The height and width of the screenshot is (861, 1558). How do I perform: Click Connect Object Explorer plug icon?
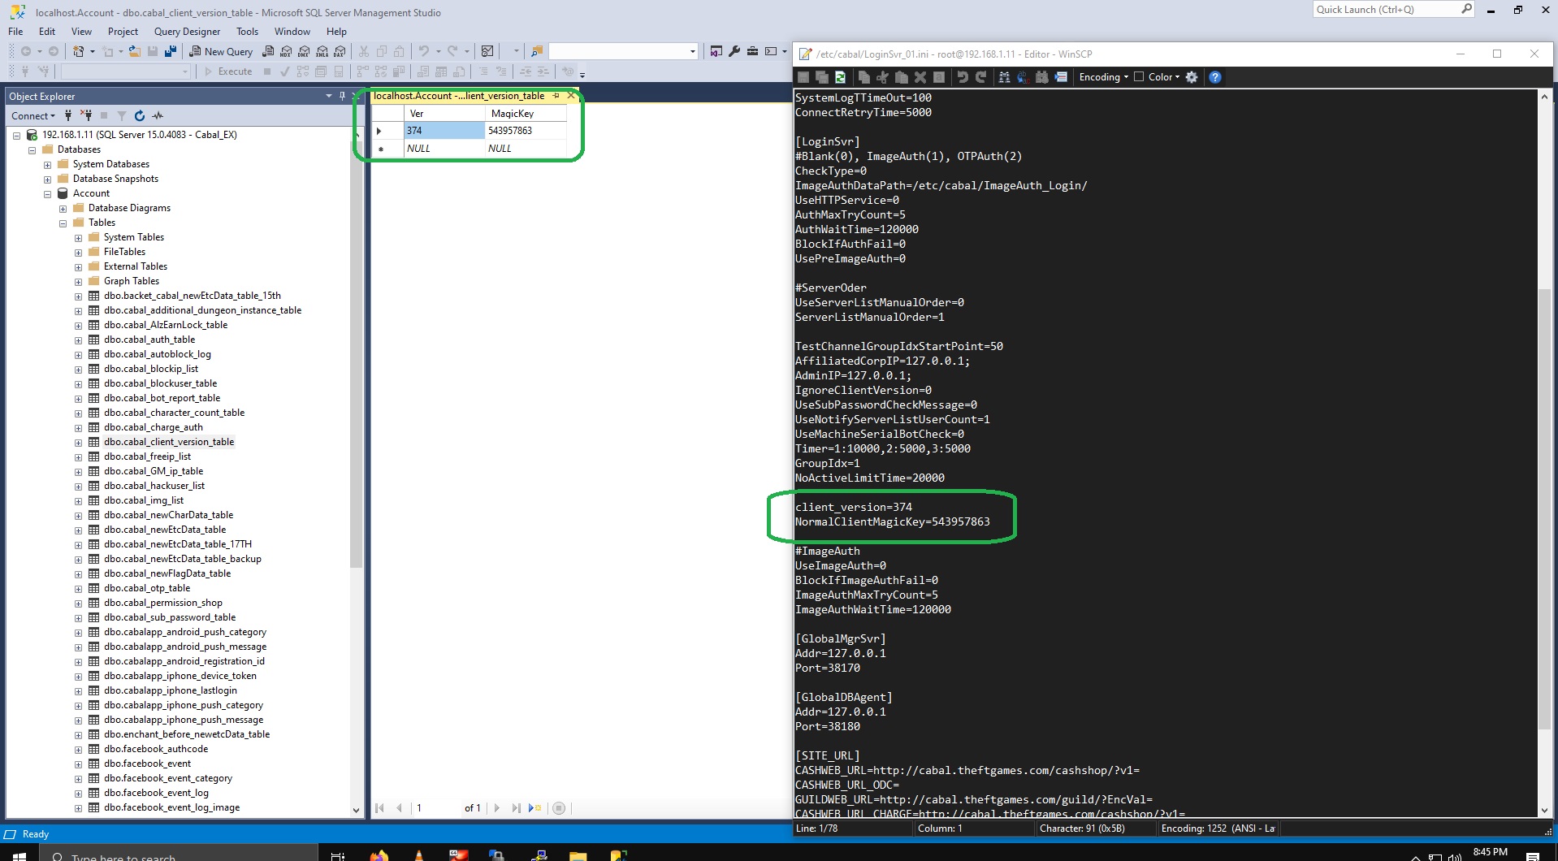[x=68, y=115]
